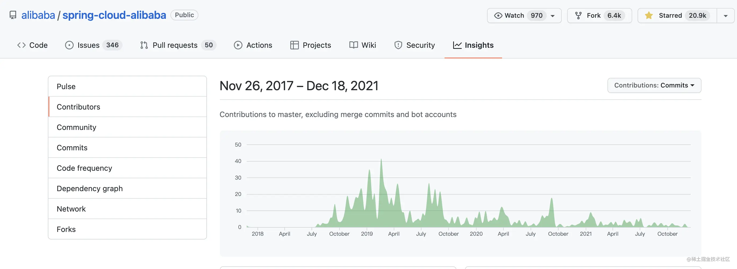Click the yellow star icon

tap(649, 16)
